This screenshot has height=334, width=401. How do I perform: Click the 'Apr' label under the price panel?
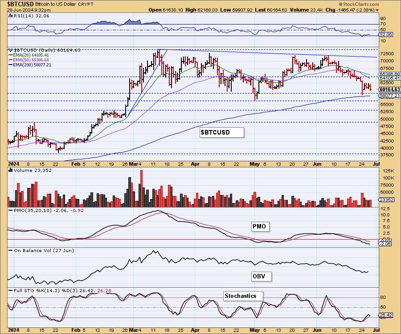click(195, 164)
